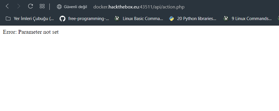The image size is (279, 111).
Task: Click the Linux Basic Commands favicon
Action: 117,19
